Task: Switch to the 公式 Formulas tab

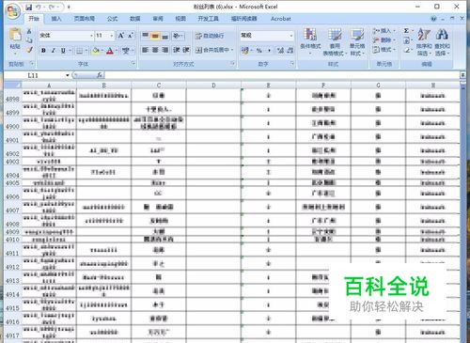Action: click(x=112, y=19)
